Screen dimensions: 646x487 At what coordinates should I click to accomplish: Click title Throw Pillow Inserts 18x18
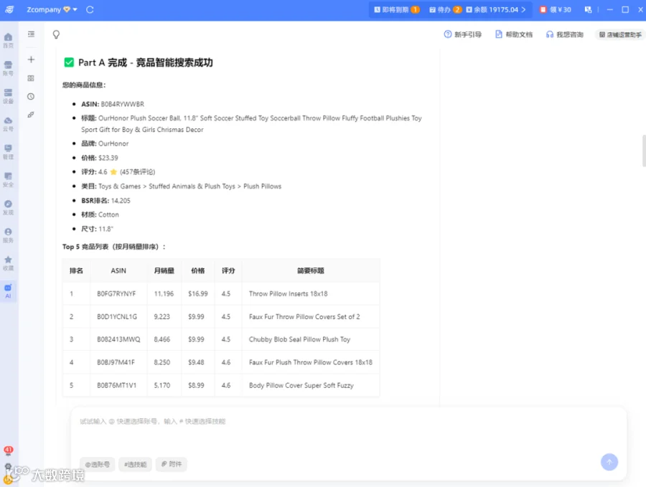coord(288,293)
